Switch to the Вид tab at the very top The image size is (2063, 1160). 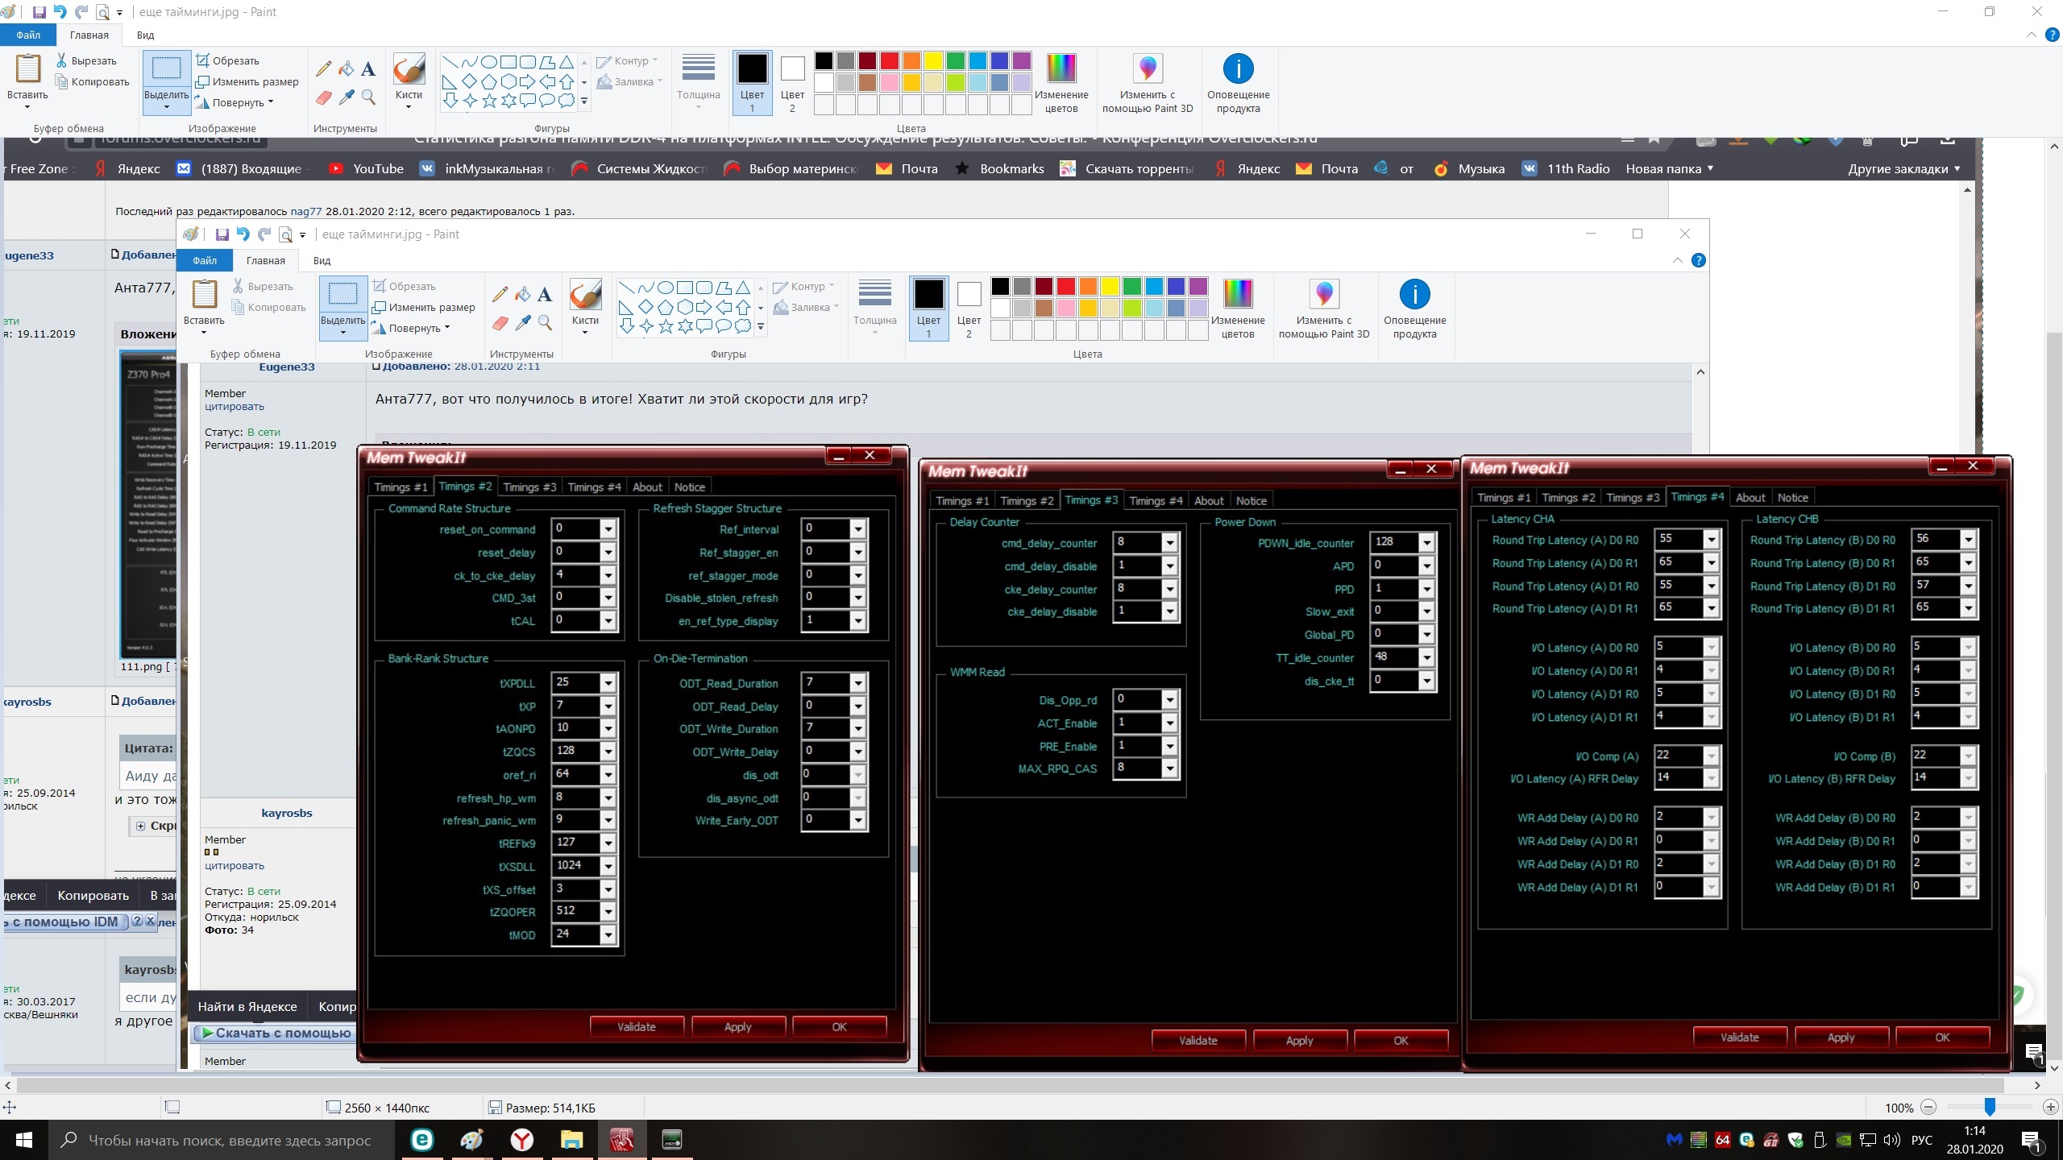point(145,35)
